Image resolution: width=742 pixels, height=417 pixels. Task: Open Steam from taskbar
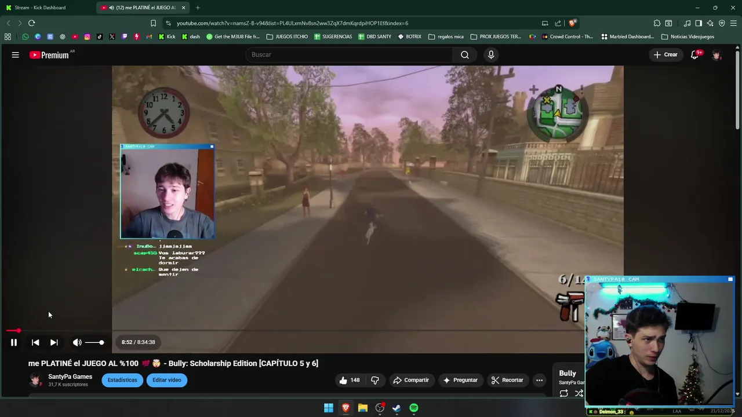pos(397,408)
